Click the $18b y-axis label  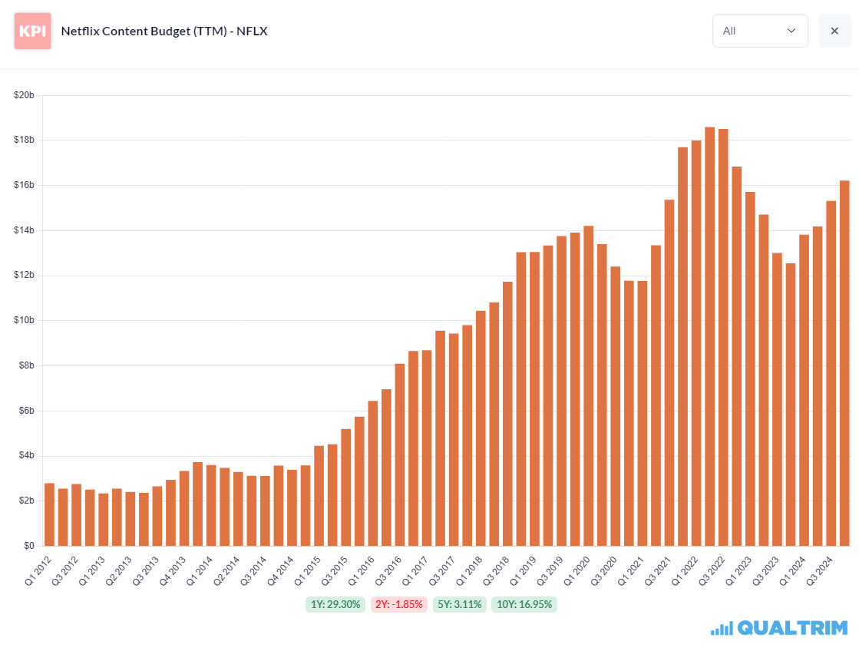coord(24,140)
